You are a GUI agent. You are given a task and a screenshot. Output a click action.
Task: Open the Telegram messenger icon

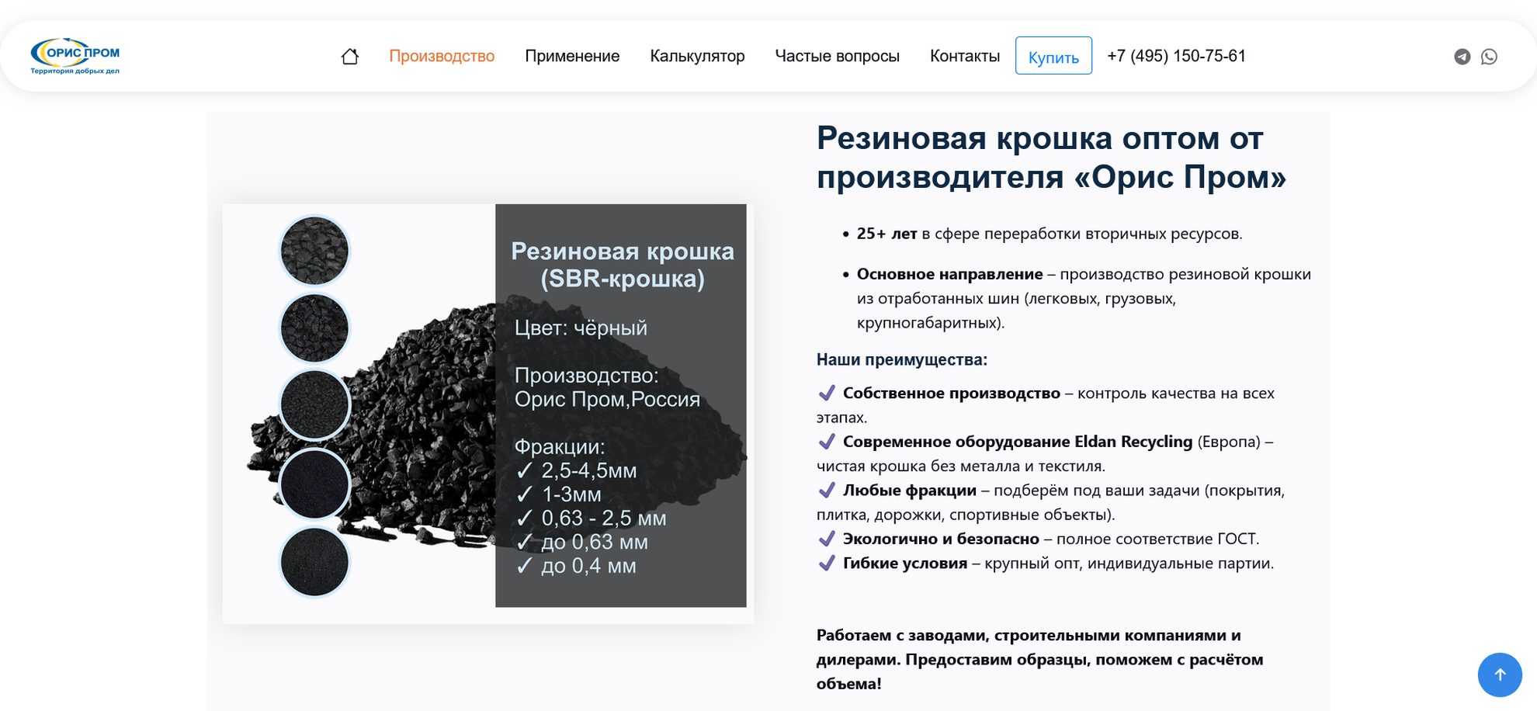coord(1462,57)
